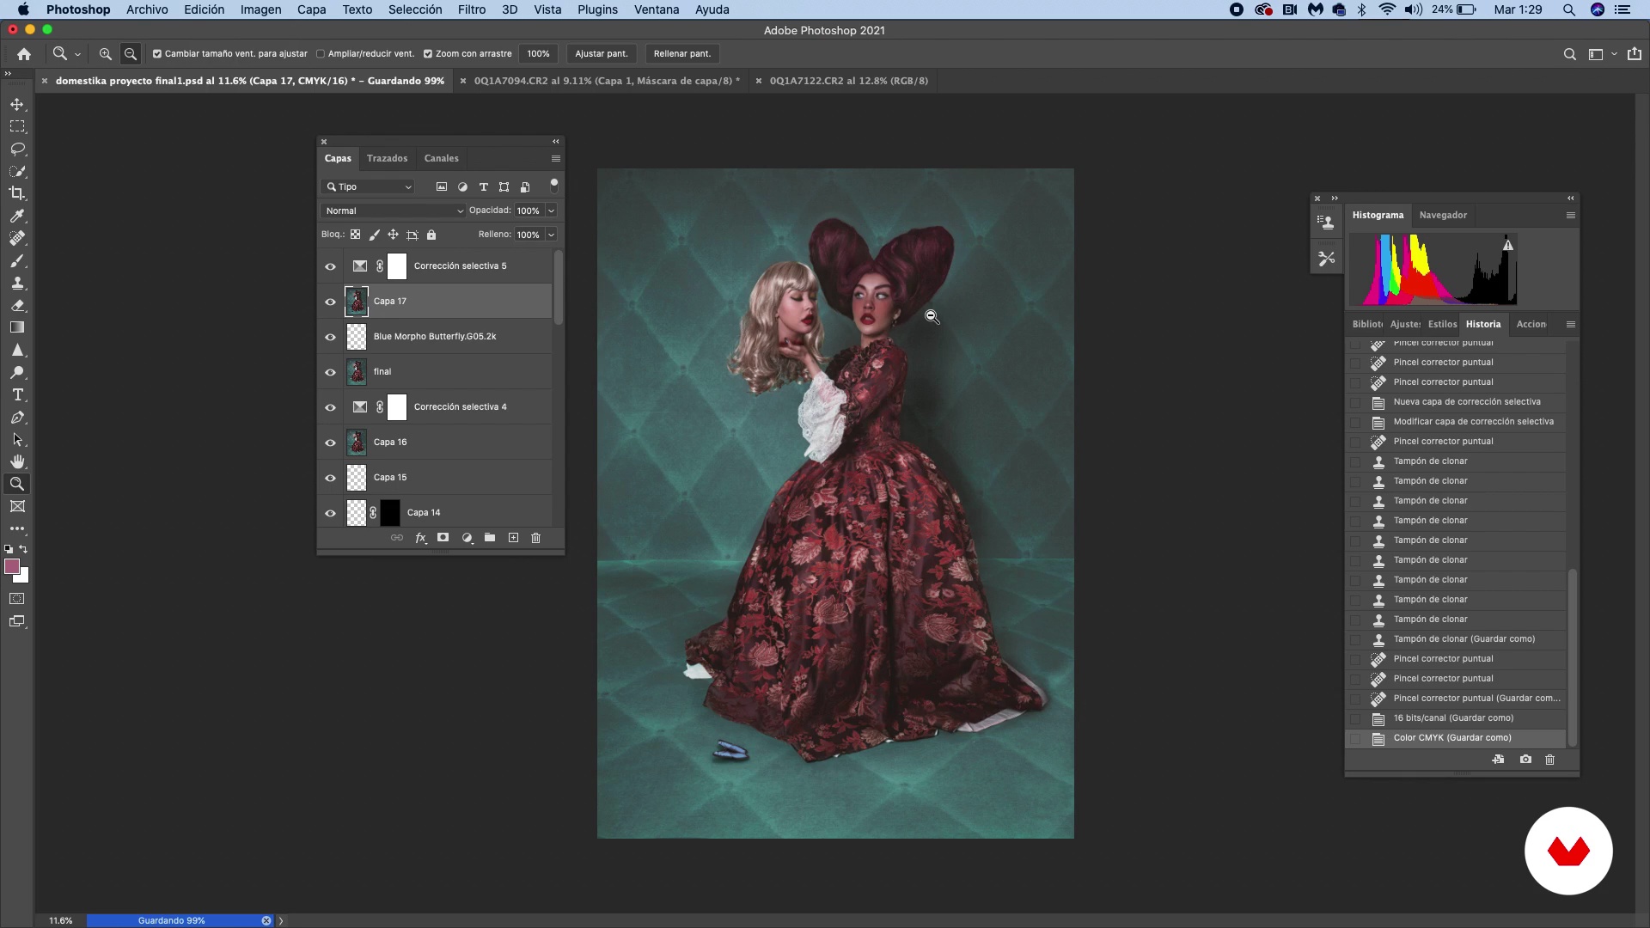Open the Filtro menu

(472, 9)
